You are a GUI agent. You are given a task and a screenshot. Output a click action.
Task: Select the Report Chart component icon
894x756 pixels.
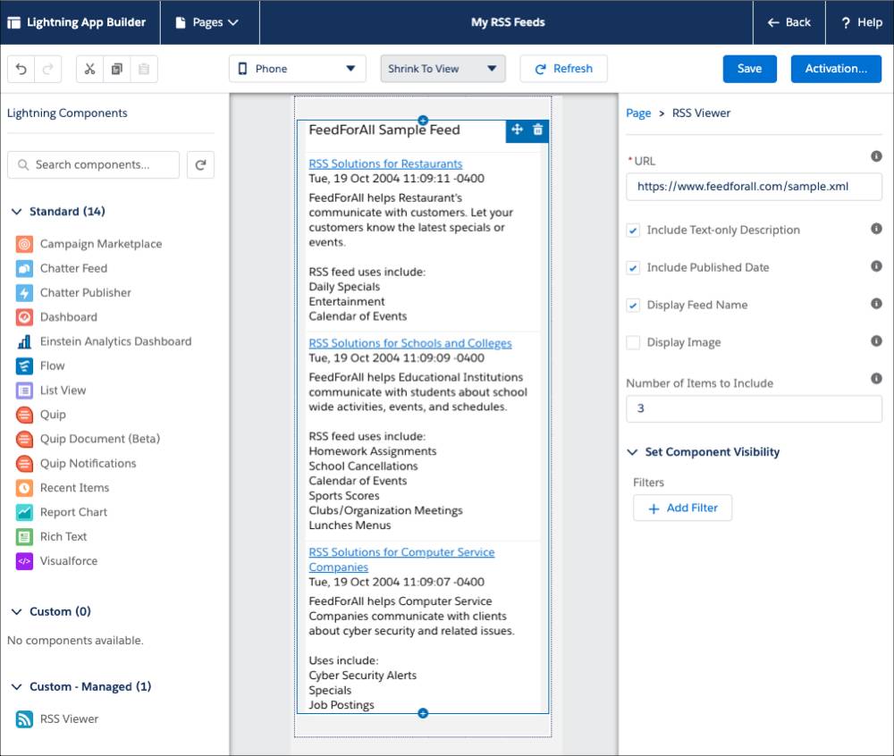click(24, 512)
